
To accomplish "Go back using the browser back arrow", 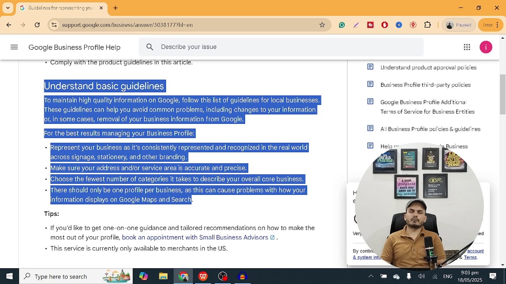I will pos(9,25).
